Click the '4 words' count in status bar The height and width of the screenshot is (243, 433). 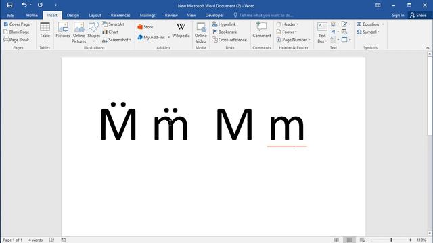pyautogui.click(x=36, y=240)
